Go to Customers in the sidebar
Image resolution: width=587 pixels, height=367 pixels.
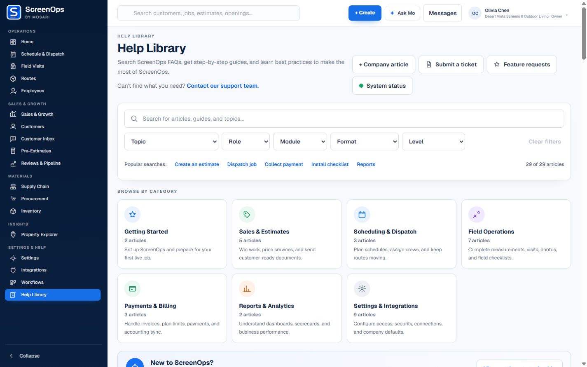tap(53, 127)
